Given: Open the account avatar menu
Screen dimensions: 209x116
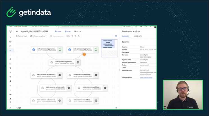Looking at the screenshot, I should [x=155, y=26].
